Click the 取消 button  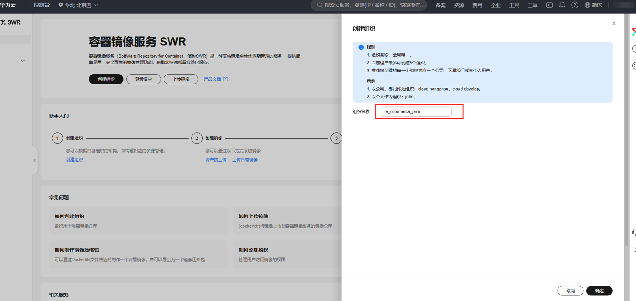coord(570,291)
